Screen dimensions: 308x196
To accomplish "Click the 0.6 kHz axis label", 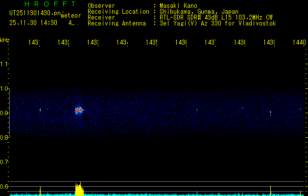I will 4,186.
